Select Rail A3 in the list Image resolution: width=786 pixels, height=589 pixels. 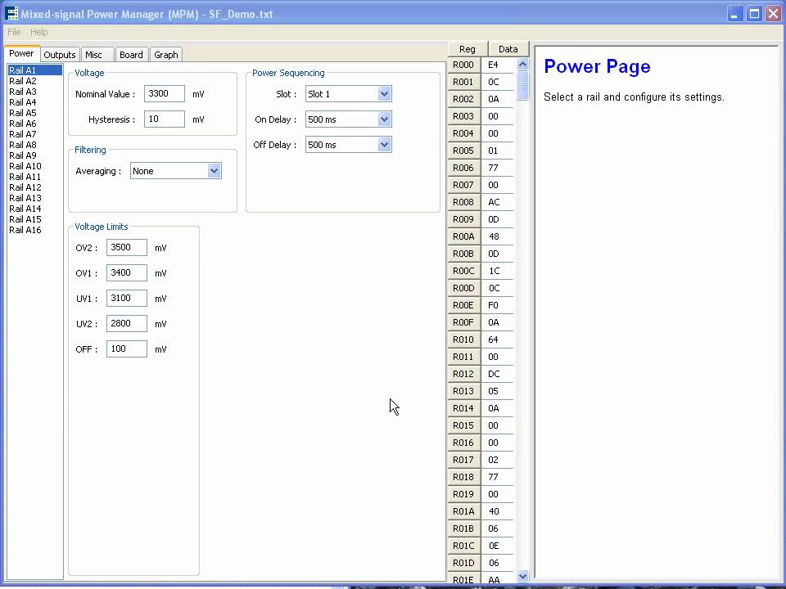34,92
